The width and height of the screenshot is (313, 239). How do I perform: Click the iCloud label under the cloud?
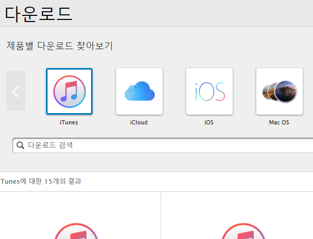point(139,122)
